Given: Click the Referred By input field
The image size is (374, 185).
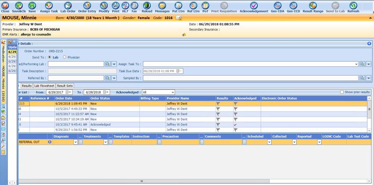Looking at the screenshot, I should click(76, 78).
